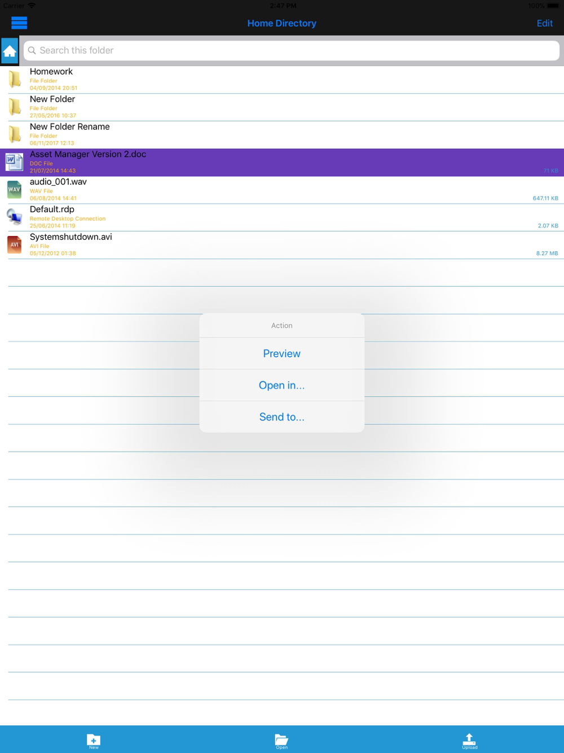
Task: Click the 21/07/2014 14:43 date
Action: [x=52, y=170]
